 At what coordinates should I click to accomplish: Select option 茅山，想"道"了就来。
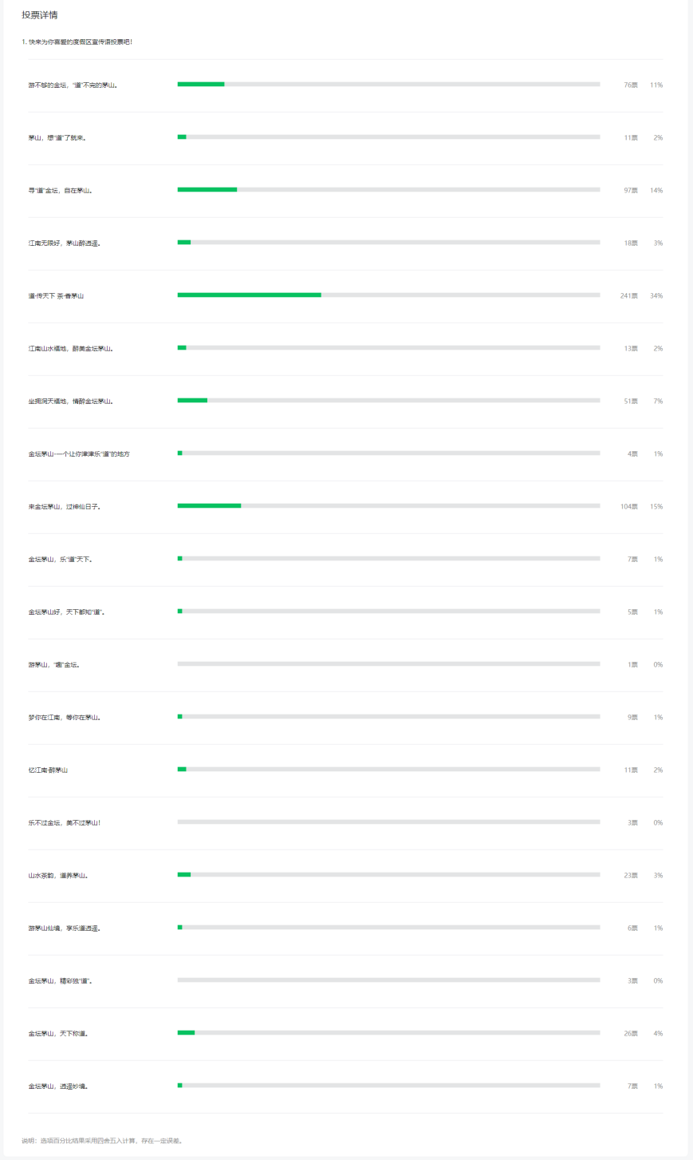(57, 137)
